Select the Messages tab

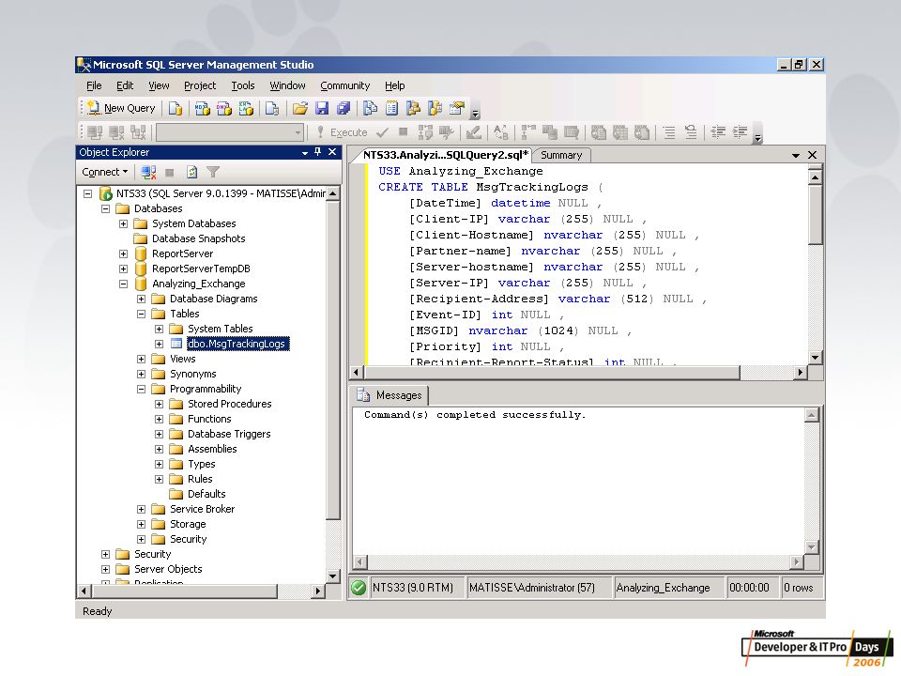(x=390, y=395)
